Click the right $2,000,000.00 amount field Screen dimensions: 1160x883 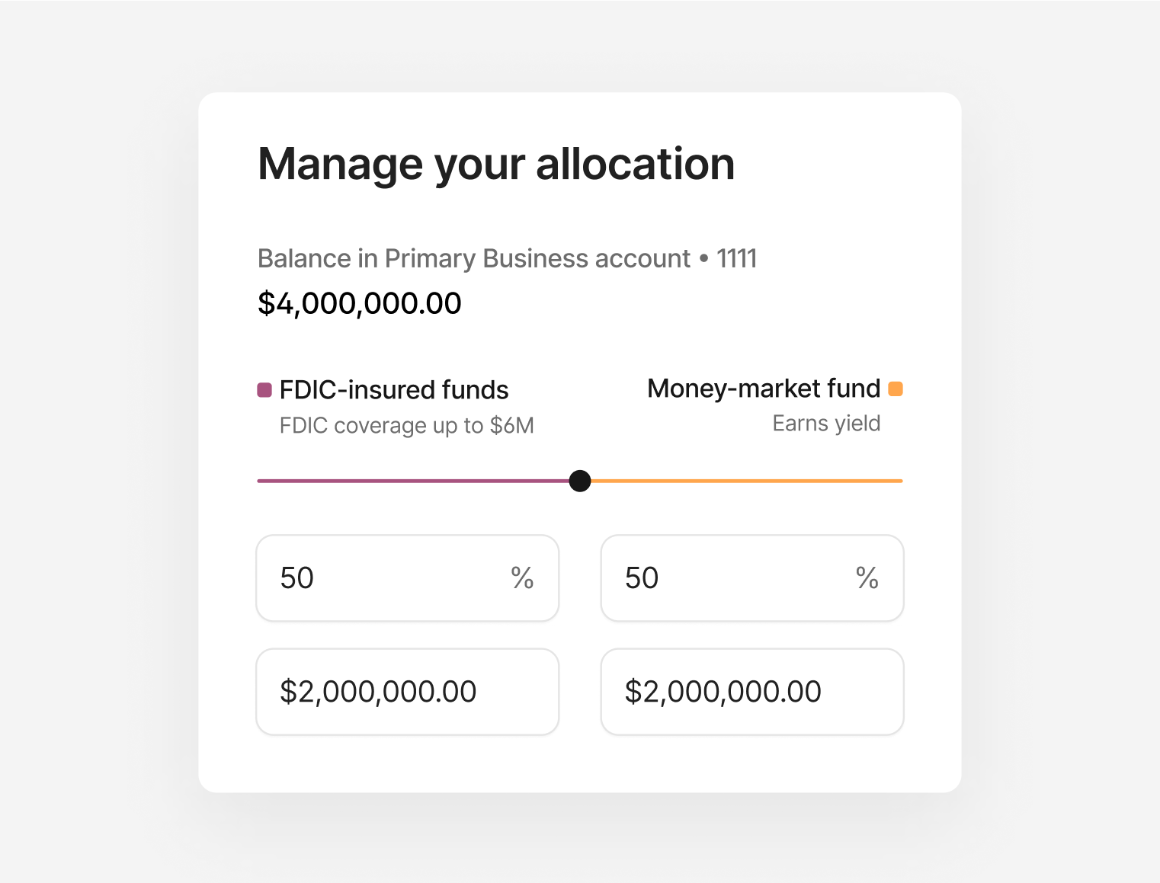[x=751, y=692]
